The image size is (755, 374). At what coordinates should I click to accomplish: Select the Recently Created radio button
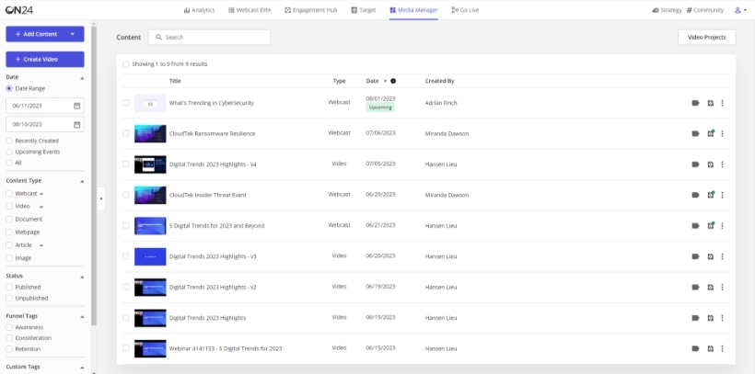point(9,141)
